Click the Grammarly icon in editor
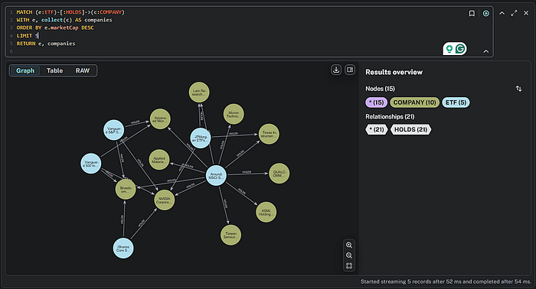The height and width of the screenshot is (289, 536). click(460, 49)
